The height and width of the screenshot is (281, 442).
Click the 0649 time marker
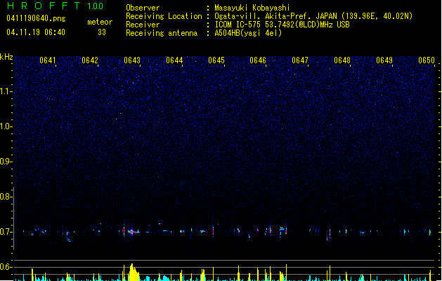click(x=384, y=60)
